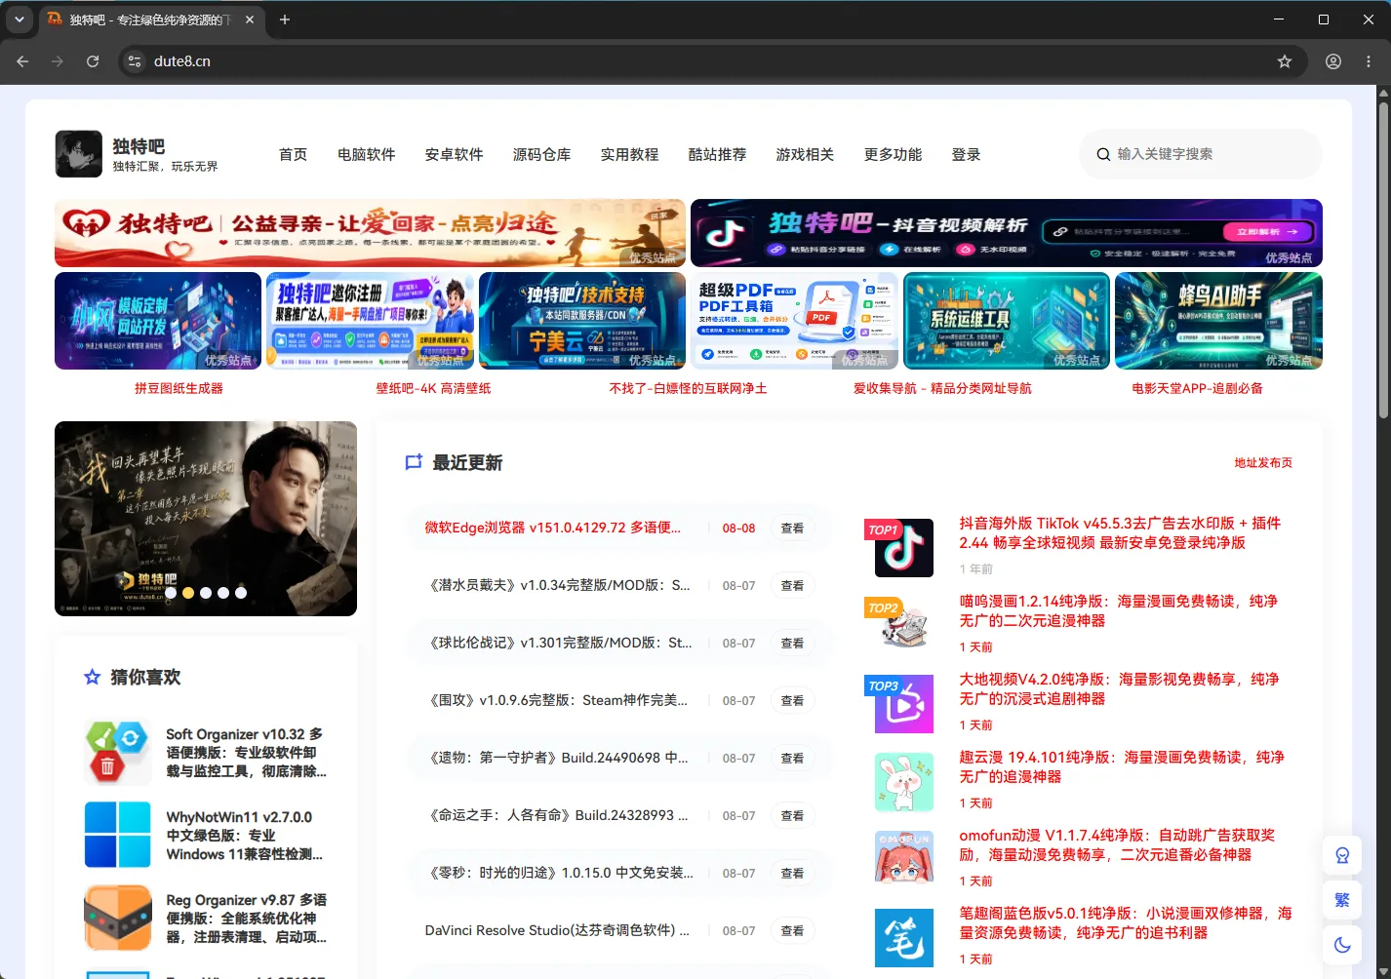Open the 独特吧邀你注册 banner
Image resolution: width=1391 pixels, height=979 pixels.
coord(370,321)
